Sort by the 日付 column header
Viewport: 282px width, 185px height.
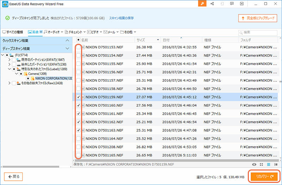pos(181,40)
